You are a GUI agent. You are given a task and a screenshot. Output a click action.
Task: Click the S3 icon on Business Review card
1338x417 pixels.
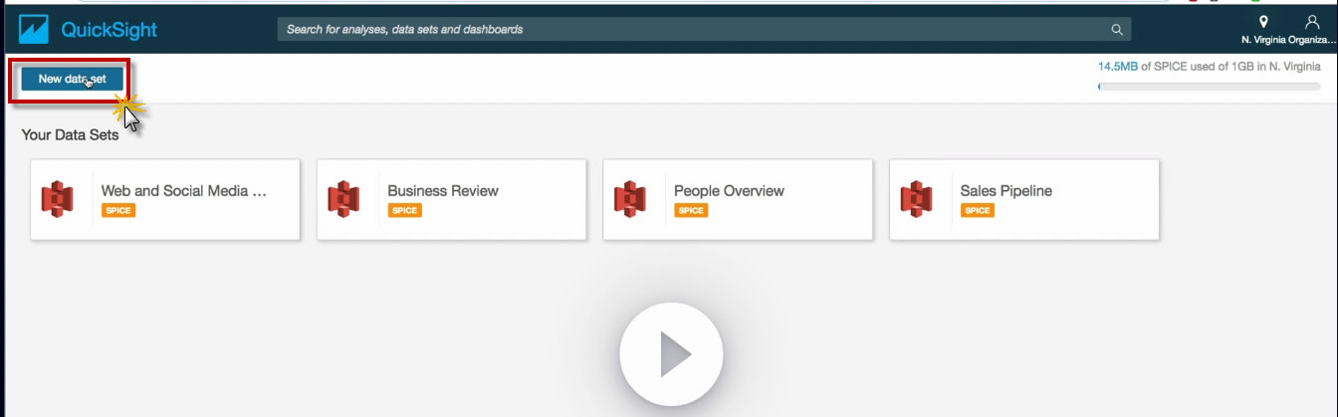pos(343,199)
